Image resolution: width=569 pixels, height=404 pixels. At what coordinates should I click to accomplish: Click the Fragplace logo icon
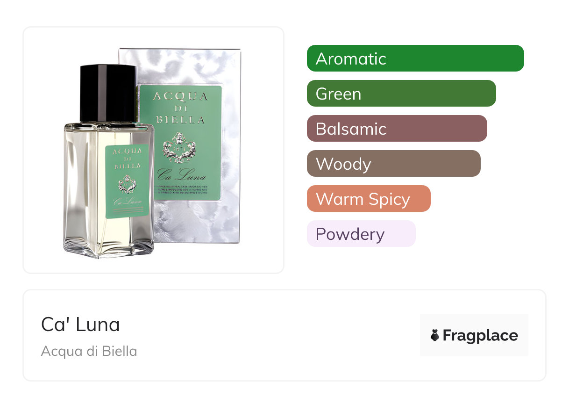[435, 335]
